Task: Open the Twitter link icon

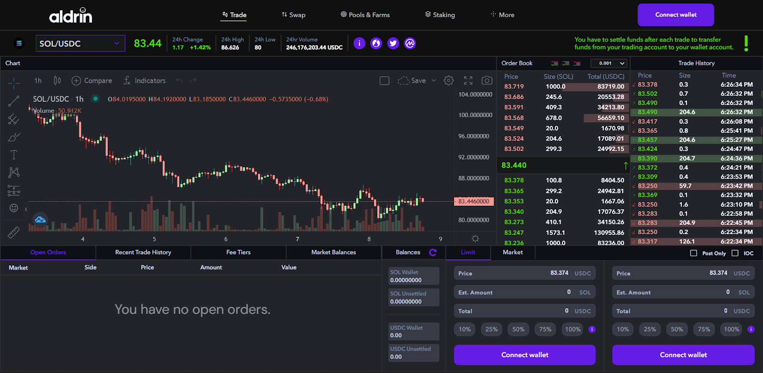Action: pos(393,43)
